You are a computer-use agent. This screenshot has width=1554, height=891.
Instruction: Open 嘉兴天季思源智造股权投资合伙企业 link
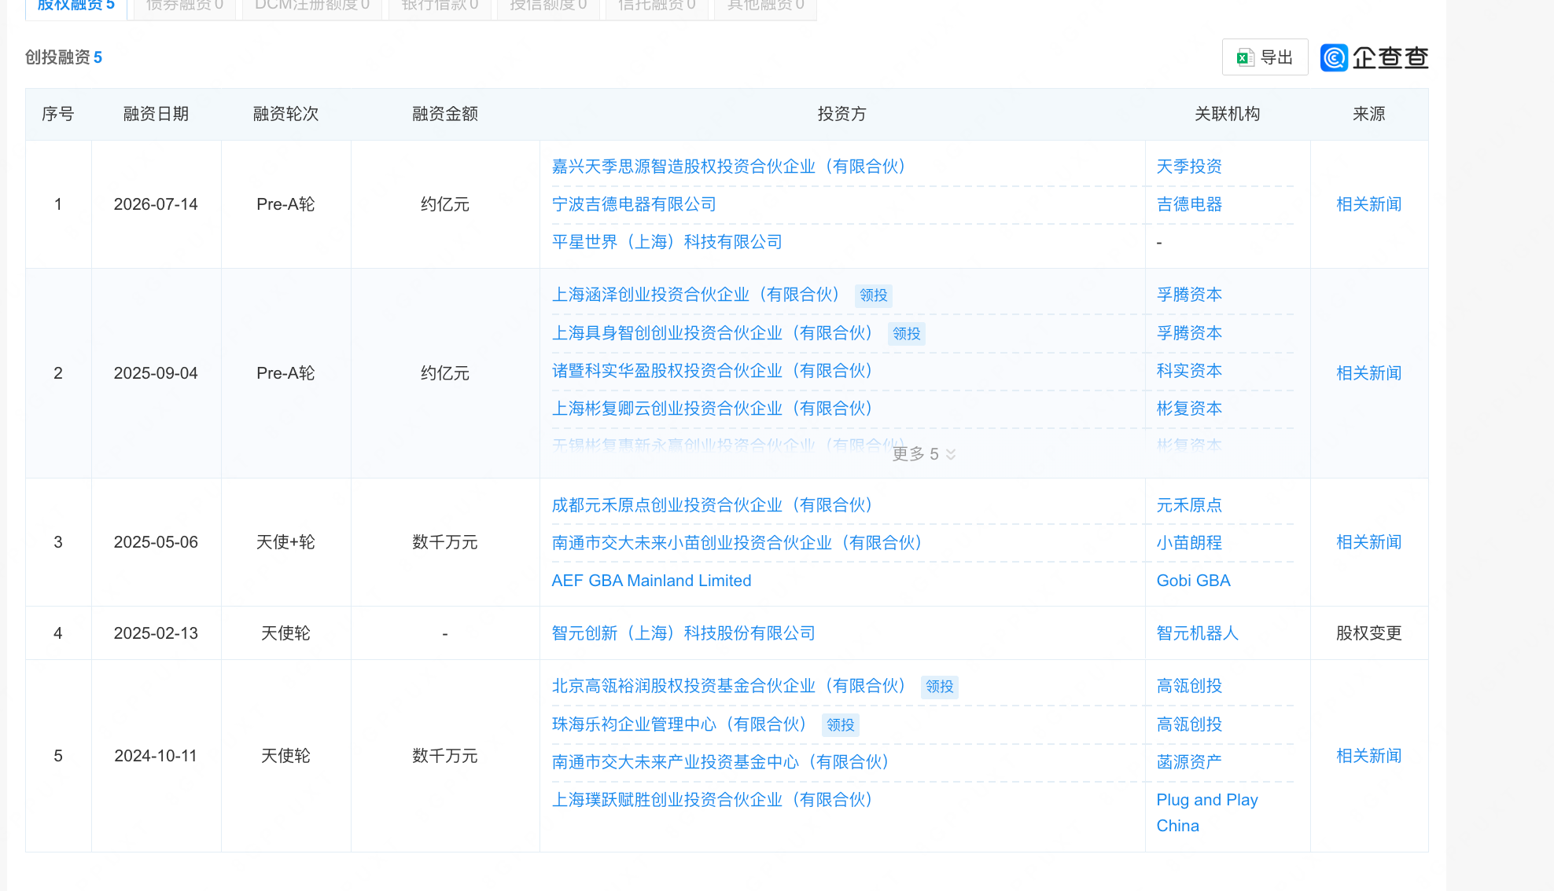(x=729, y=167)
